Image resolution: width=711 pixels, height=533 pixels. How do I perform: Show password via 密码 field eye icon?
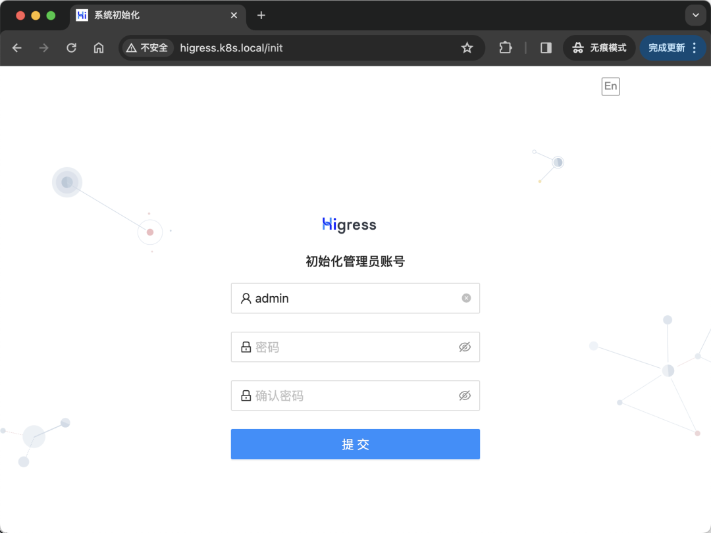coord(465,347)
